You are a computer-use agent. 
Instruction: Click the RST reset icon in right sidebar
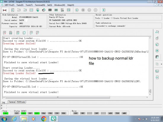point(157,32)
